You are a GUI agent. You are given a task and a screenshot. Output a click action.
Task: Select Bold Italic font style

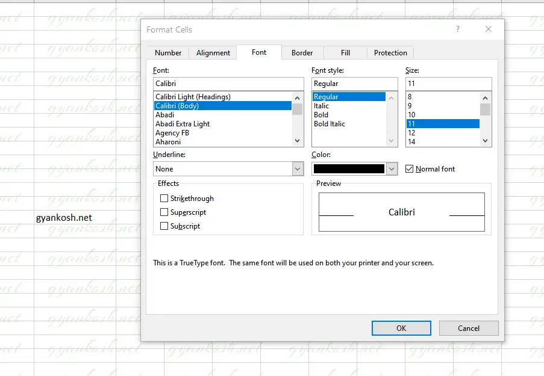pos(349,124)
